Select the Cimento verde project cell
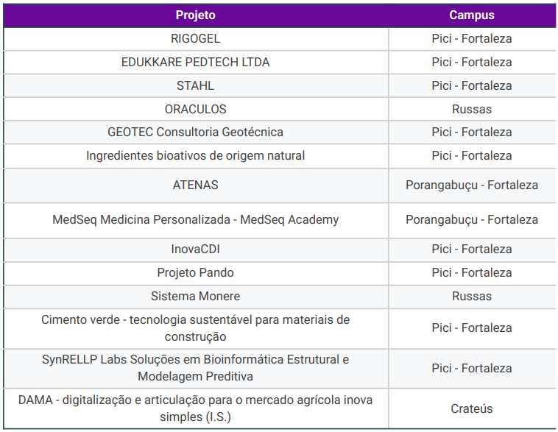 [x=195, y=328]
